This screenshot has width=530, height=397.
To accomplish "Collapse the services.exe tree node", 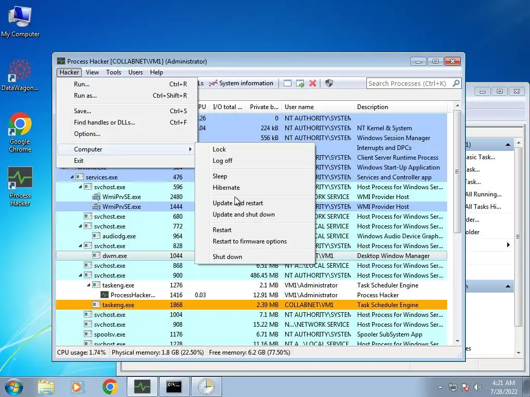I will tap(72, 177).
